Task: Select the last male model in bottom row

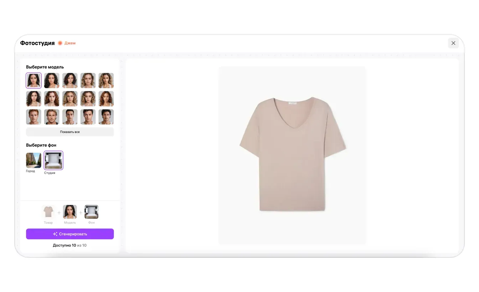Action: [106, 117]
